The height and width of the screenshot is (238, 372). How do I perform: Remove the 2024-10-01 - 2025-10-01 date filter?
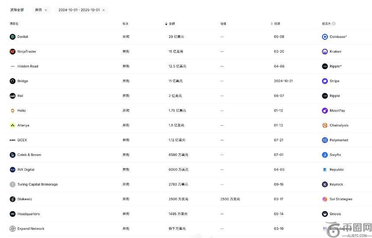[103, 10]
